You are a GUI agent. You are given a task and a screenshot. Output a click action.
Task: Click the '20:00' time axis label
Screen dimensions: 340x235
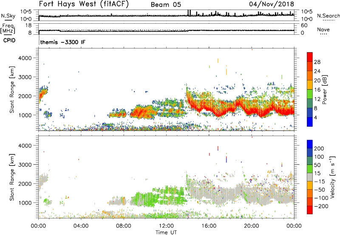(x=252, y=226)
